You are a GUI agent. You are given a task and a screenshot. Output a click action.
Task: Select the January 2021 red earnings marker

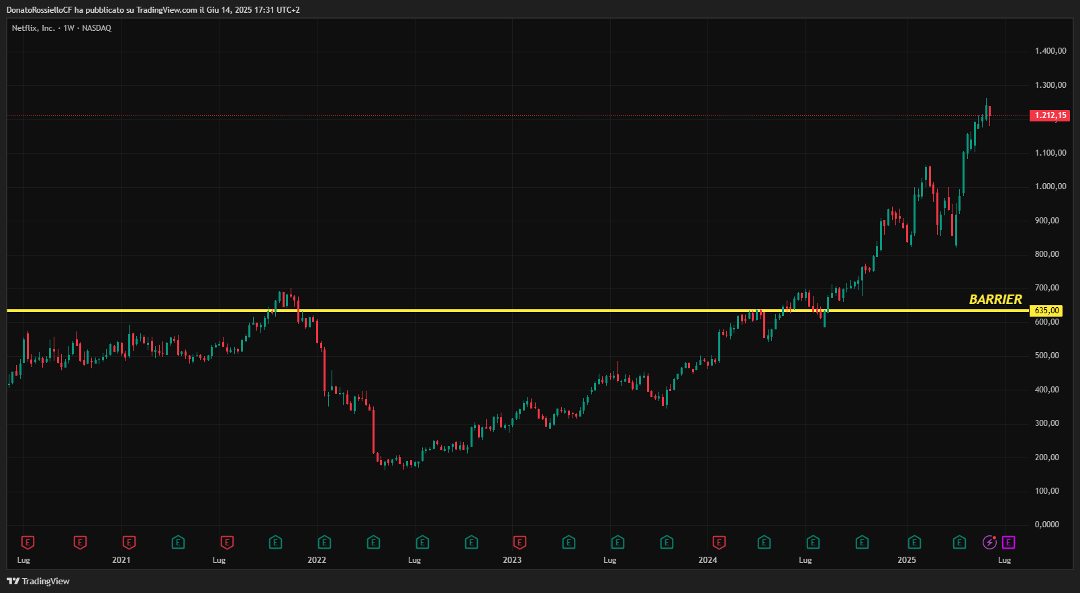click(x=129, y=542)
